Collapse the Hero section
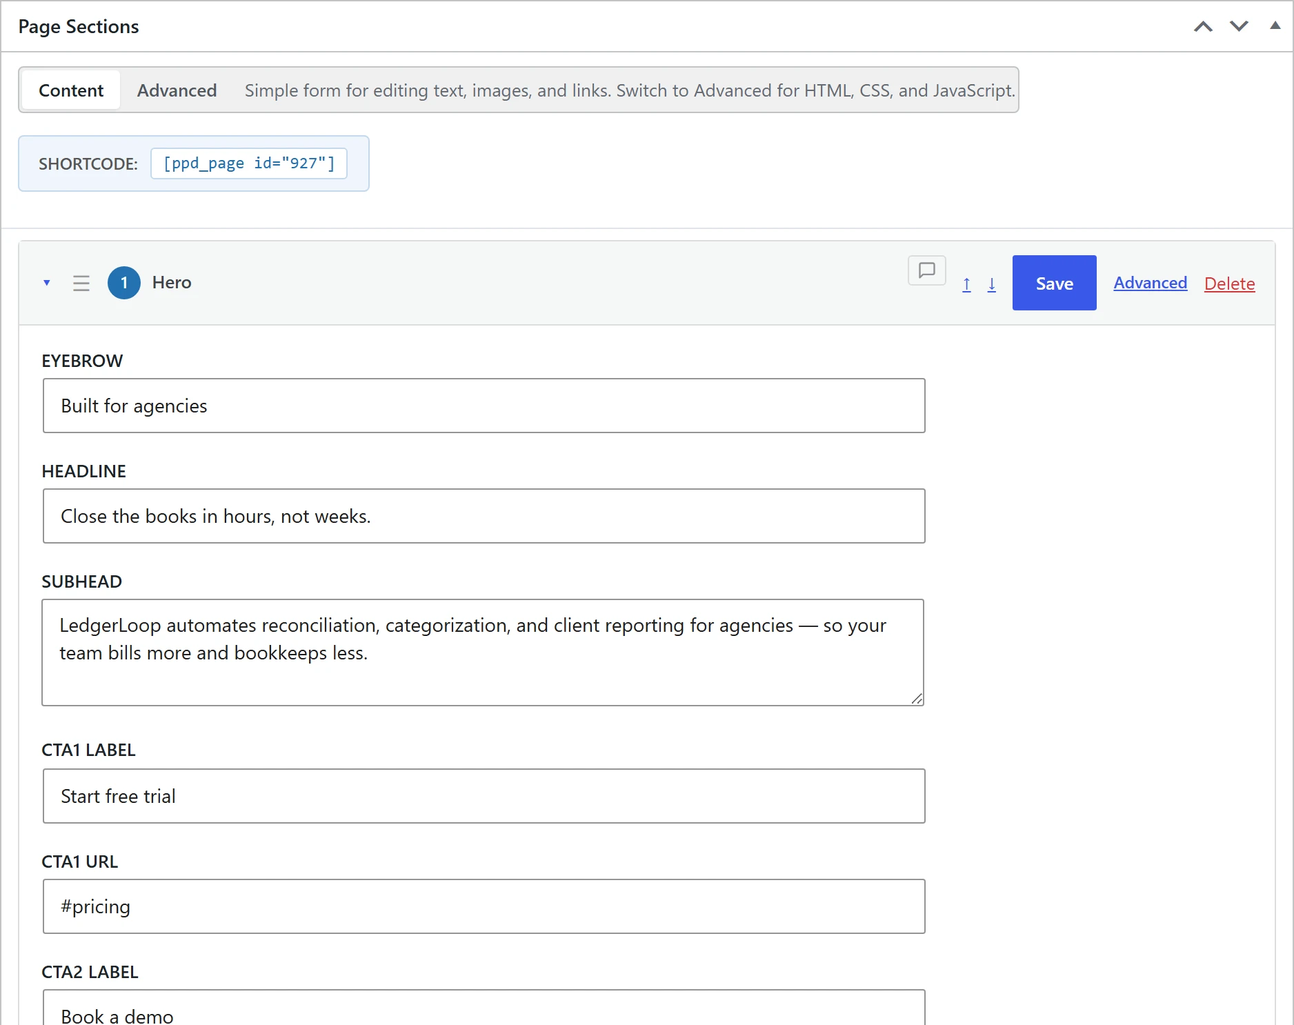 47,283
